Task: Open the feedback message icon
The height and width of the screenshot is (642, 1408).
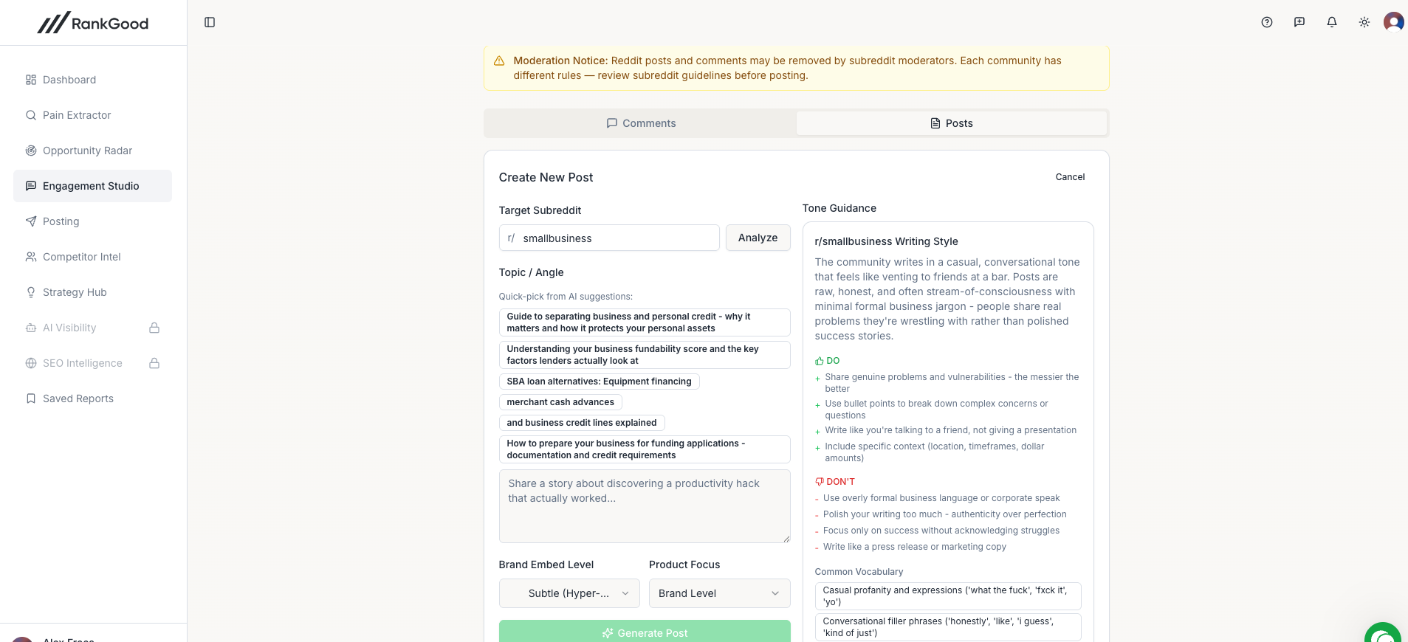Action: click(1299, 22)
